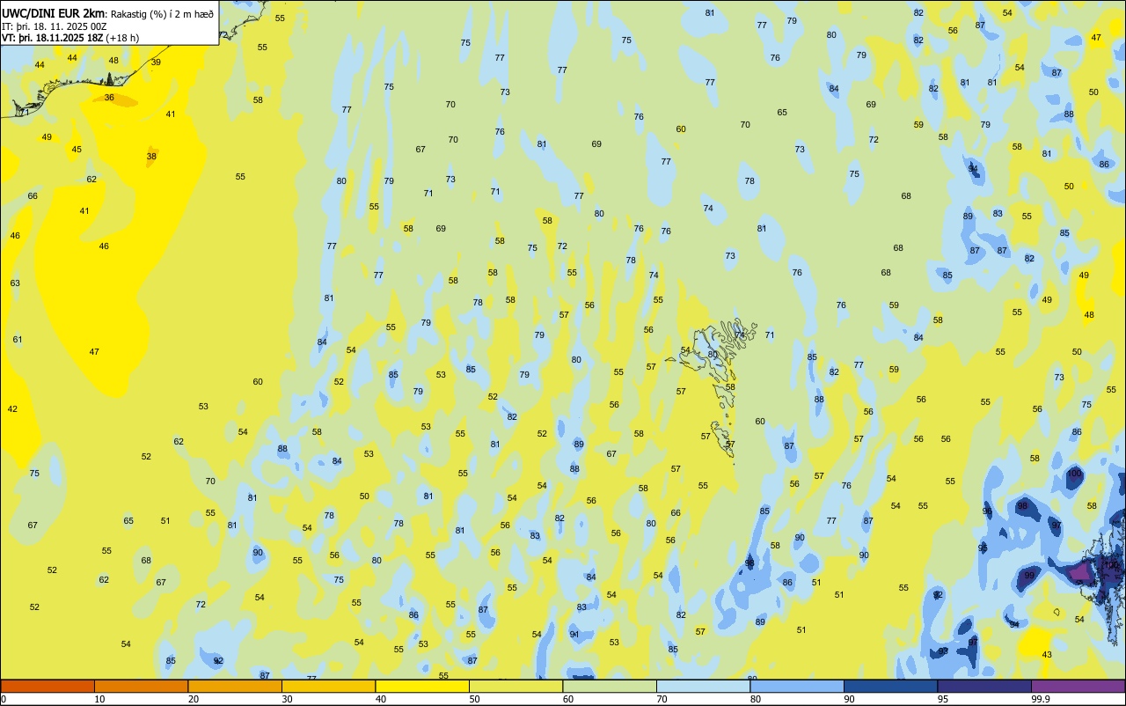
Task: Select the 90–95 dark blue legend segment
Action: (x=890, y=686)
